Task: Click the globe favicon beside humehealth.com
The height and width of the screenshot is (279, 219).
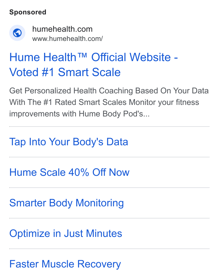Action: pyautogui.click(x=17, y=33)
